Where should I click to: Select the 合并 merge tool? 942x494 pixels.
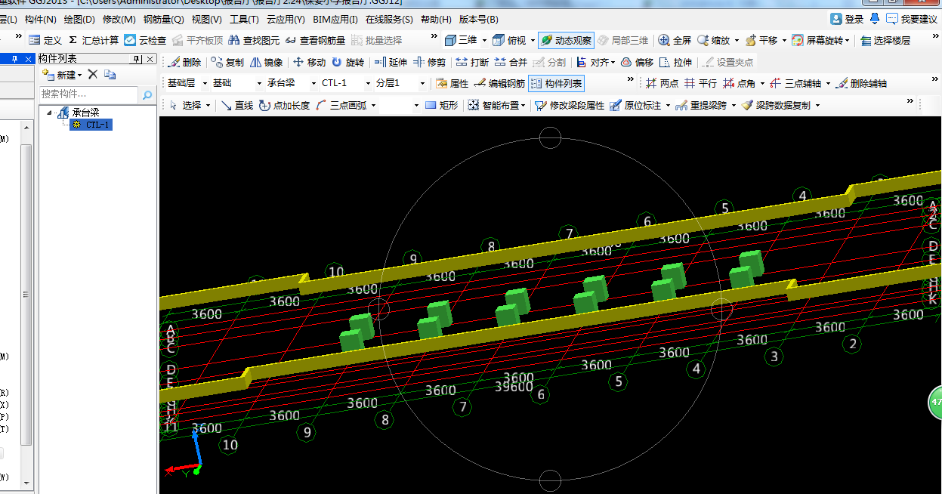511,63
